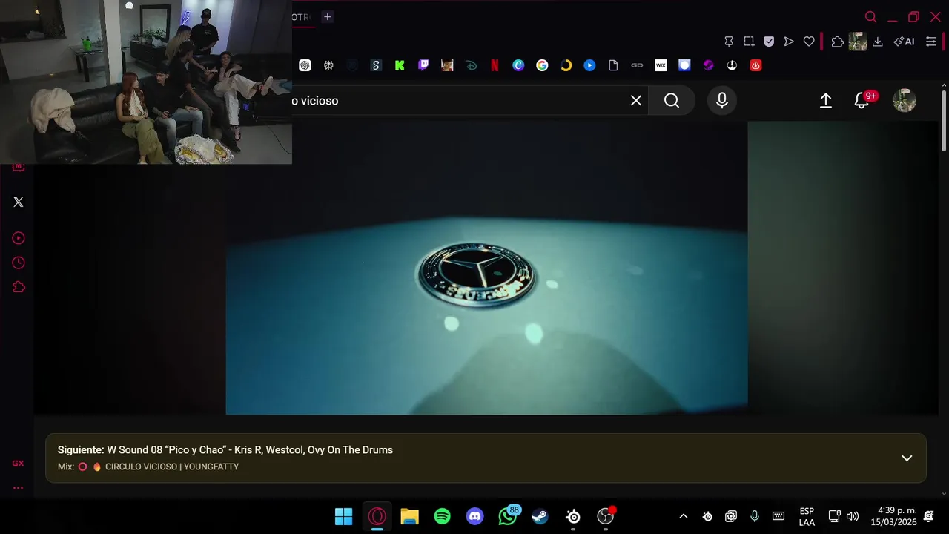This screenshot has width=949, height=534.
Task: Open the Disney+ bookmark icon
Action: [x=471, y=65]
